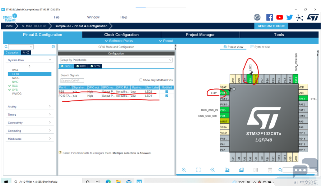The height and width of the screenshot is (188, 321).
Task: Click the pinout view vertical scrollbar
Action: point(317,53)
